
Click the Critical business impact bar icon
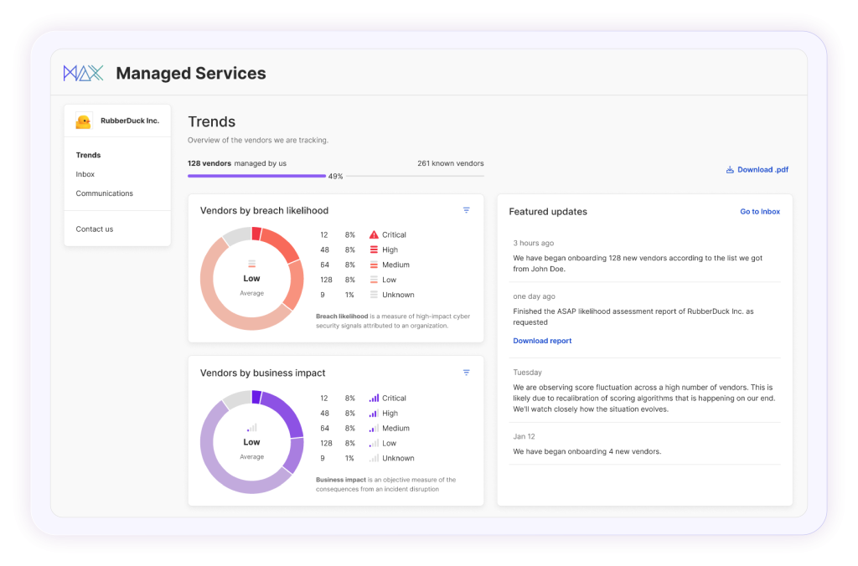click(372, 398)
